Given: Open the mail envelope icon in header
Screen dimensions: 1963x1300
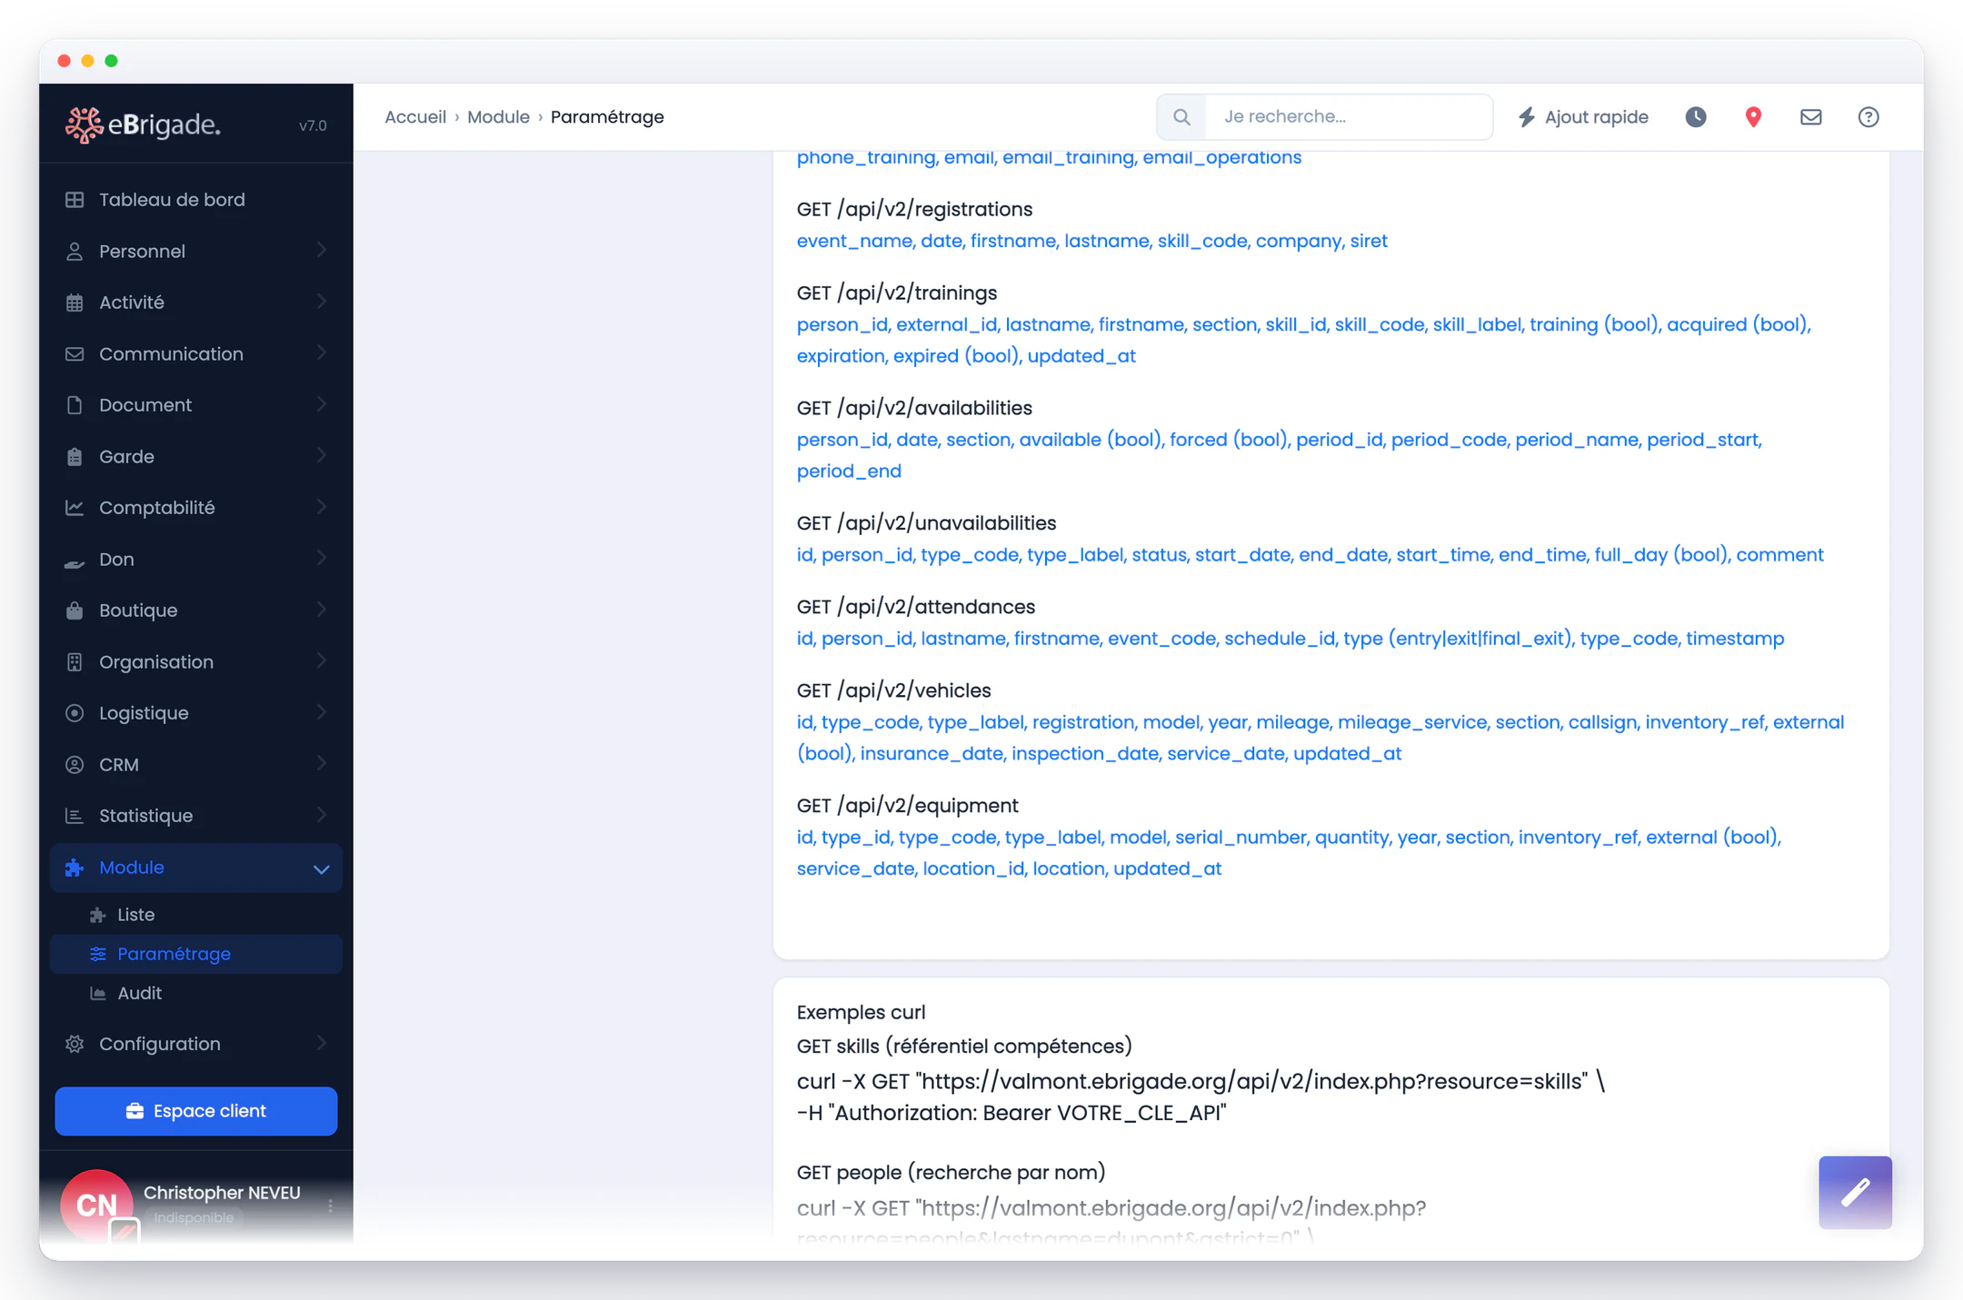Looking at the screenshot, I should point(1810,117).
